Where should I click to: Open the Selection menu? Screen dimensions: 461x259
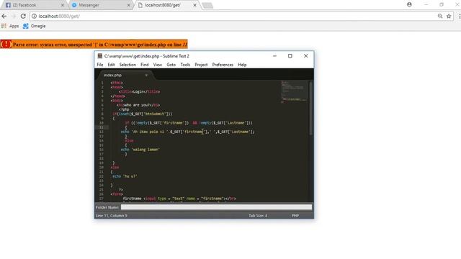click(127, 65)
